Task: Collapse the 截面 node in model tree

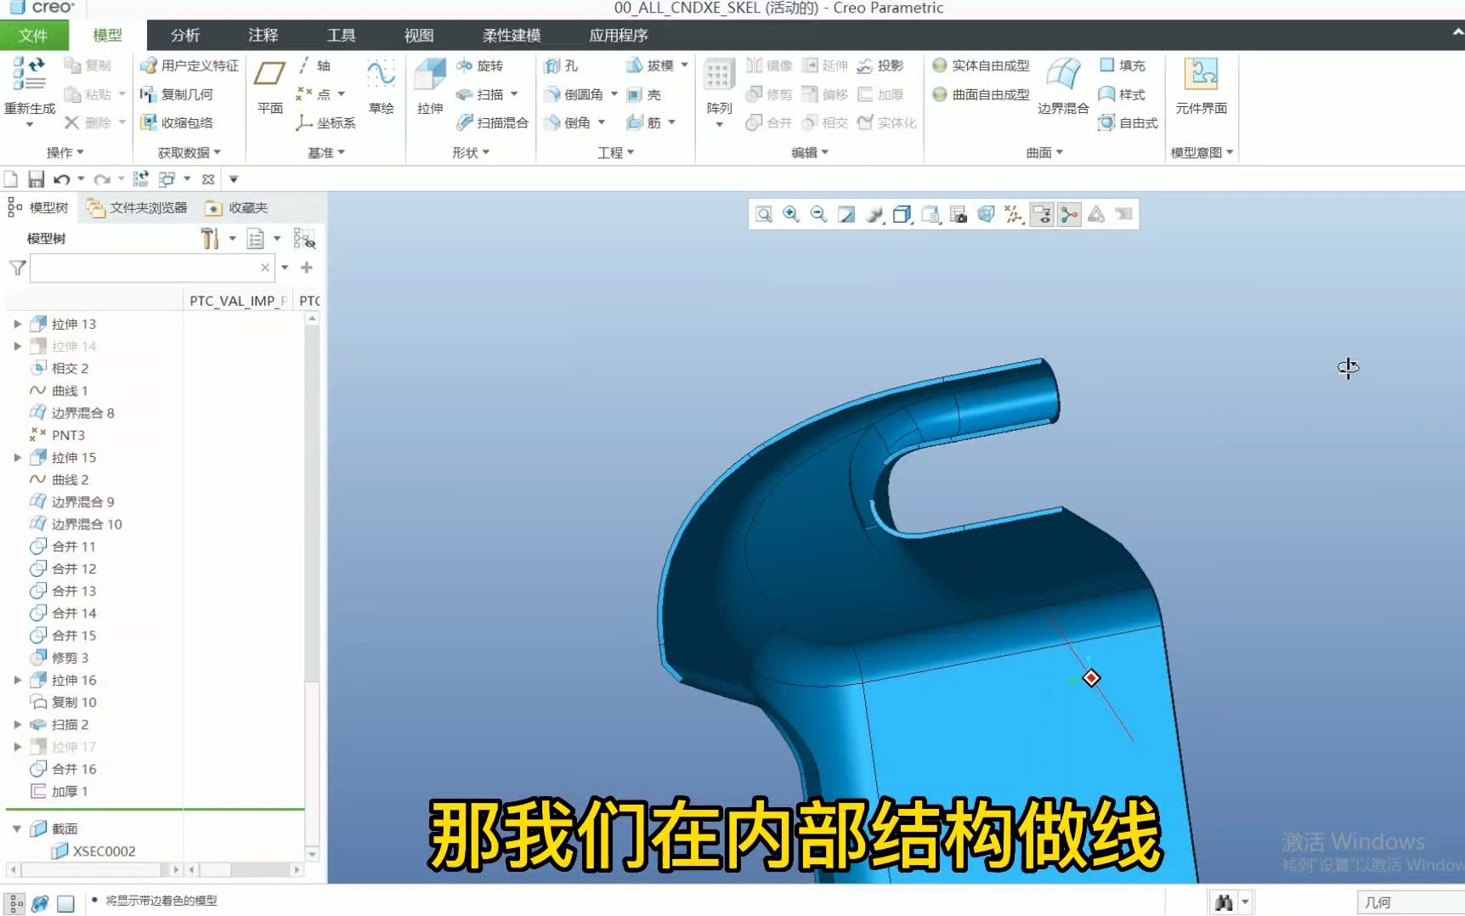Action: click(x=17, y=828)
